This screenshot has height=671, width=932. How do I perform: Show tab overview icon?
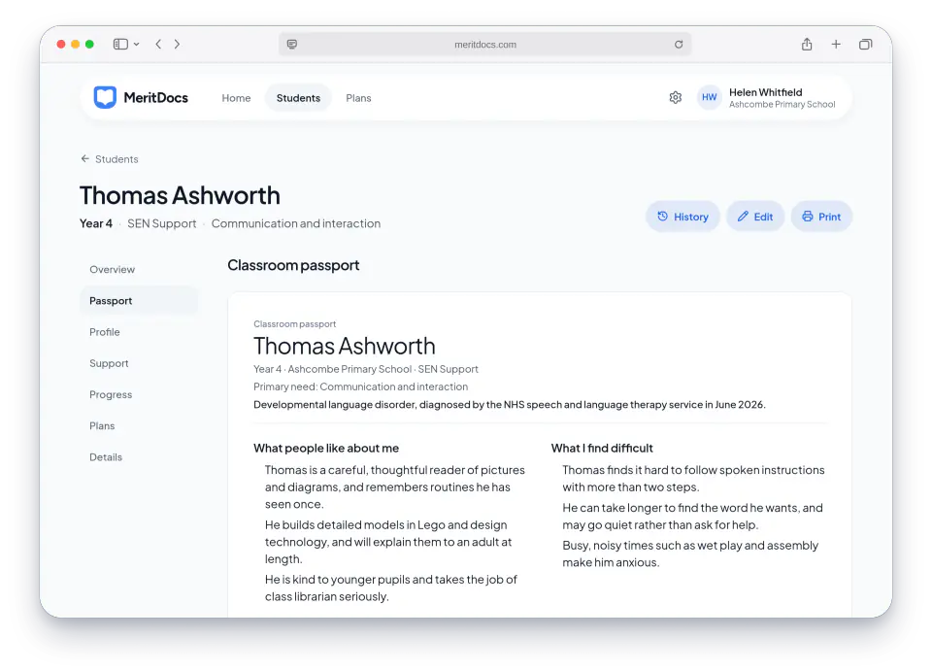pyautogui.click(x=865, y=44)
